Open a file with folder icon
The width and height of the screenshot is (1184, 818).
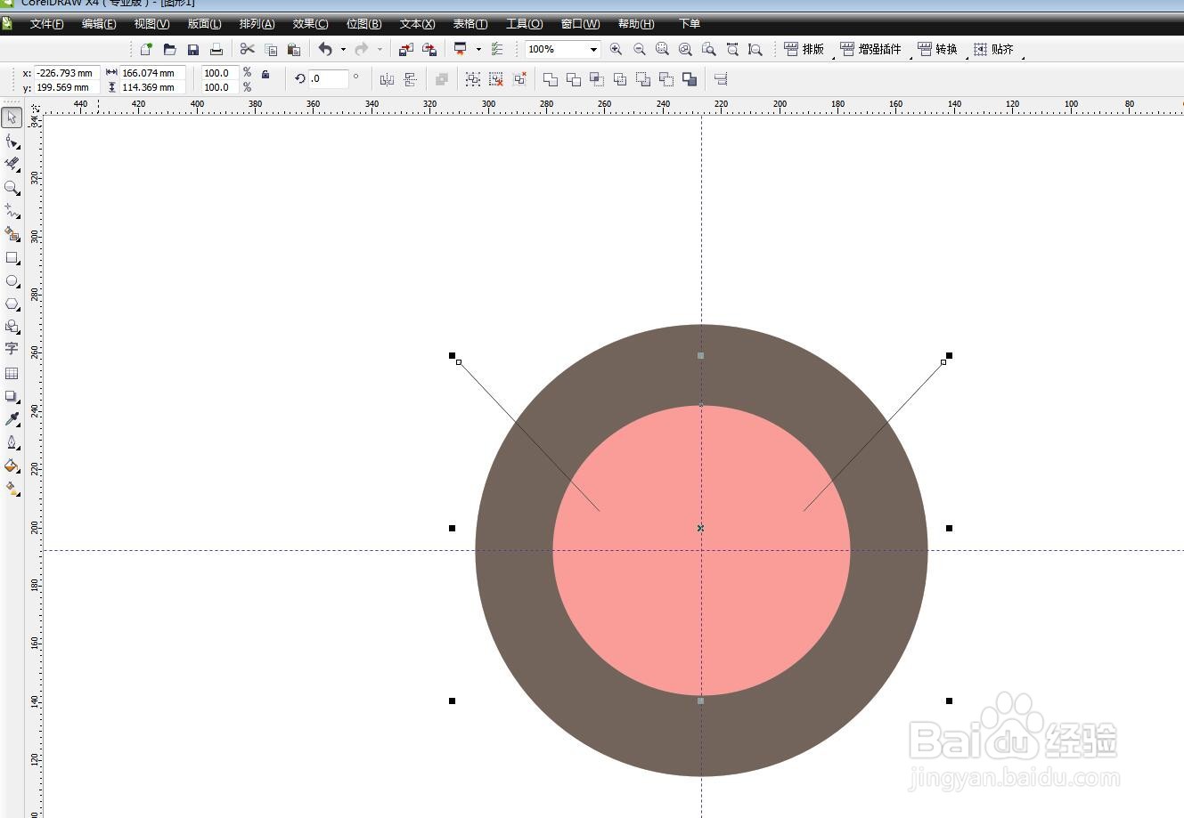coord(169,50)
